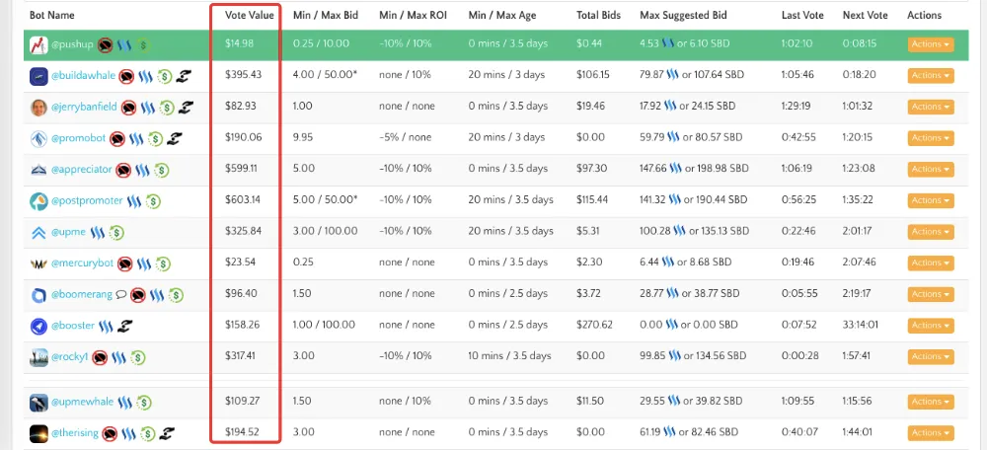Image resolution: width=987 pixels, height=450 pixels.
Task: Open the Actions dropdown for @jerrybanfield
Action: [x=931, y=107]
